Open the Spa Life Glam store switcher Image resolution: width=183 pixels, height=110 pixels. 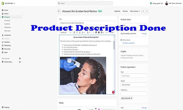(x=10, y=3)
